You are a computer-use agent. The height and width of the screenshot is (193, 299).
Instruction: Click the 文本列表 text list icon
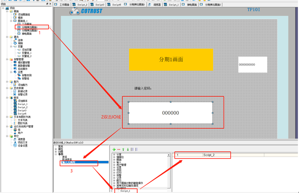(x=15, y=120)
